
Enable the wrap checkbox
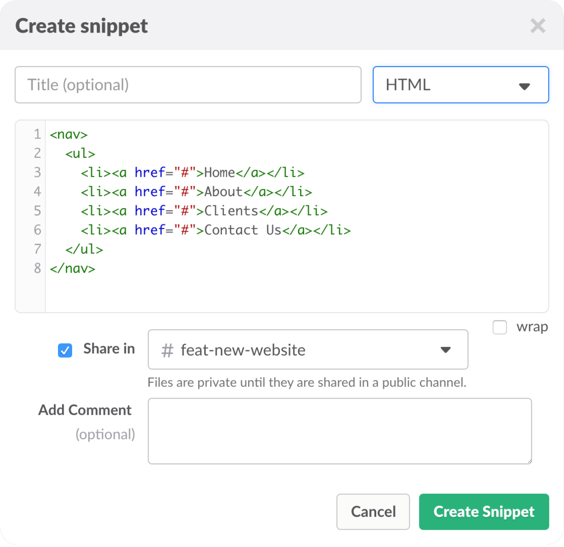tap(500, 327)
